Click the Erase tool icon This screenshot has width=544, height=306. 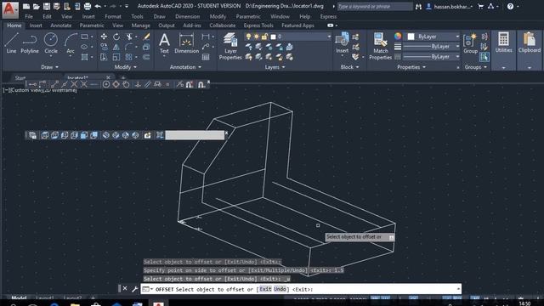coord(146,37)
